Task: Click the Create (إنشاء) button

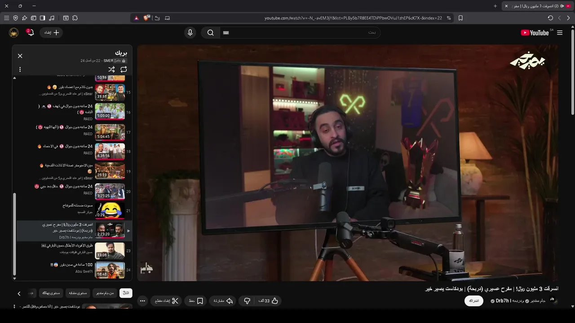Action: (x=51, y=32)
